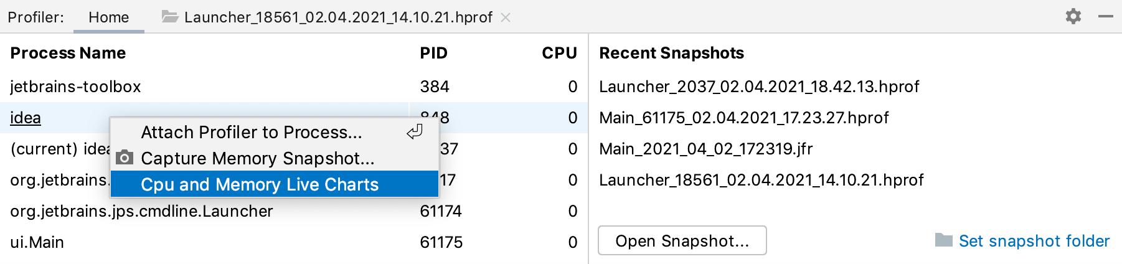
Task: Click the camera icon beside Capture Memory Snapshot
Action: [125, 158]
